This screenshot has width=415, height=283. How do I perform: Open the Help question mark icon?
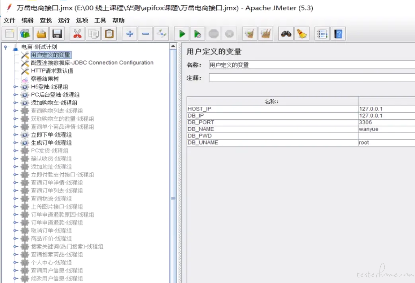[338, 34]
